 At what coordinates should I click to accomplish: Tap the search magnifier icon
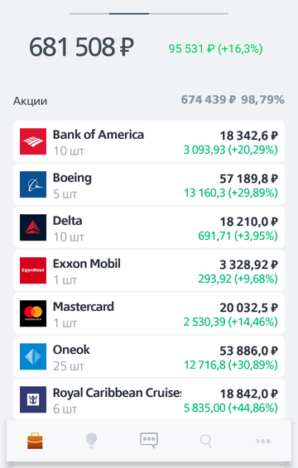205,441
